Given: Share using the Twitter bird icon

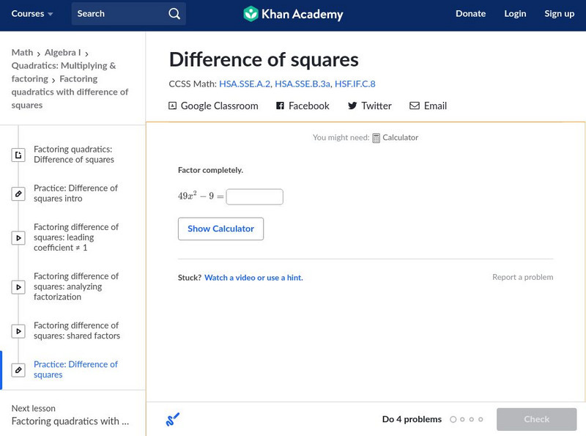Looking at the screenshot, I should point(352,106).
